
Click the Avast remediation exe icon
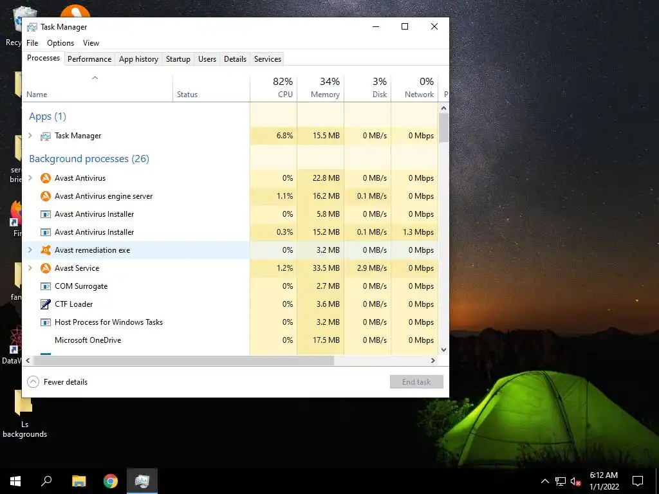click(x=46, y=250)
